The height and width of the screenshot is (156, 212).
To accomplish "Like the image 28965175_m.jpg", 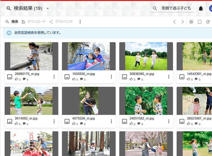I will (17, 79).
